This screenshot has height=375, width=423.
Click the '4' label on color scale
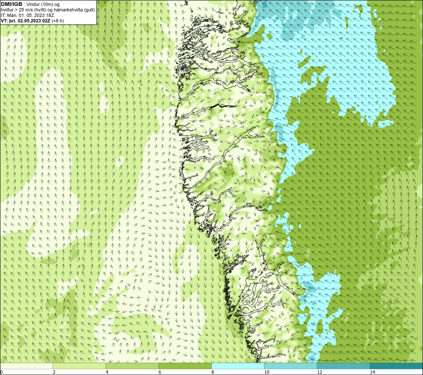coord(107,372)
